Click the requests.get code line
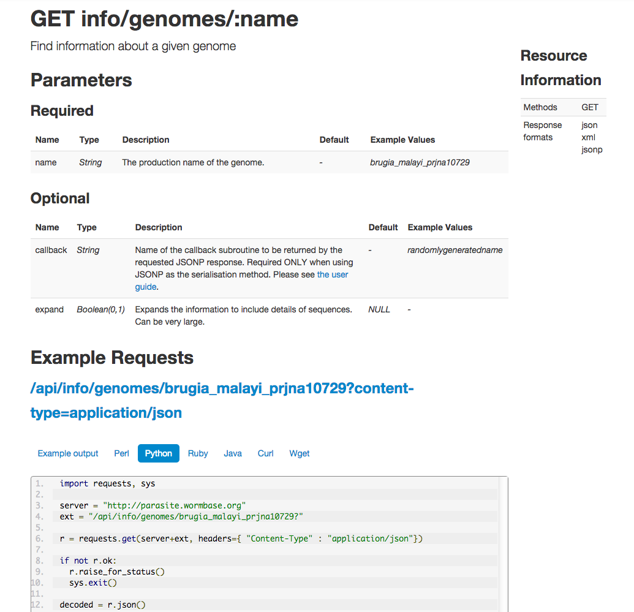This screenshot has height=612, width=634. [241, 538]
